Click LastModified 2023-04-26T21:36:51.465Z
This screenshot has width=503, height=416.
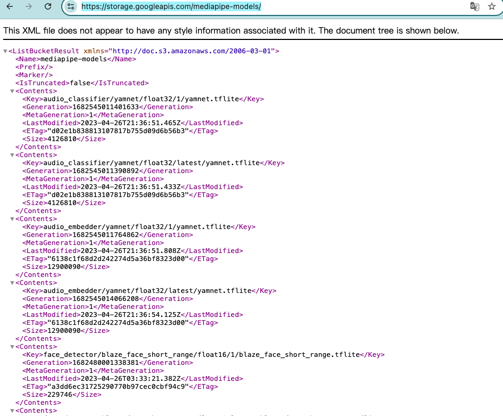point(130,123)
